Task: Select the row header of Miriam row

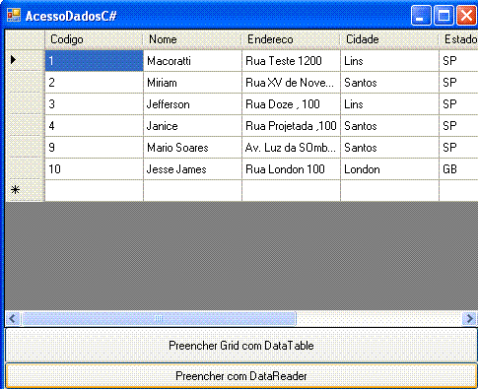Action: tap(25, 82)
